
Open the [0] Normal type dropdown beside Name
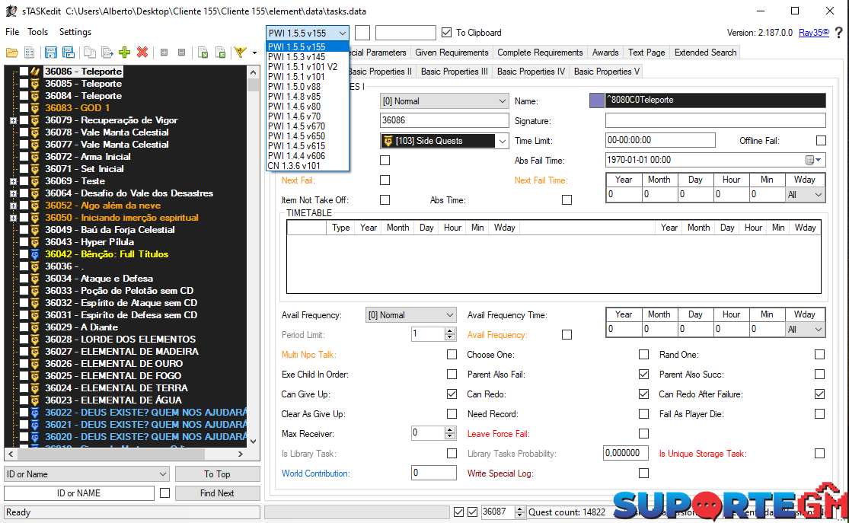pyautogui.click(x=444, y=101)
